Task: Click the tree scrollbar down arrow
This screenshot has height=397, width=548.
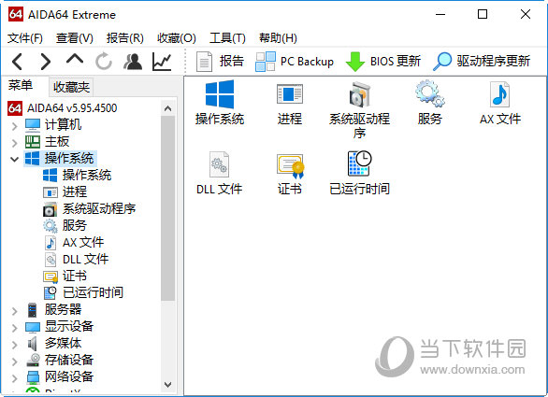Action: [167, 385]
